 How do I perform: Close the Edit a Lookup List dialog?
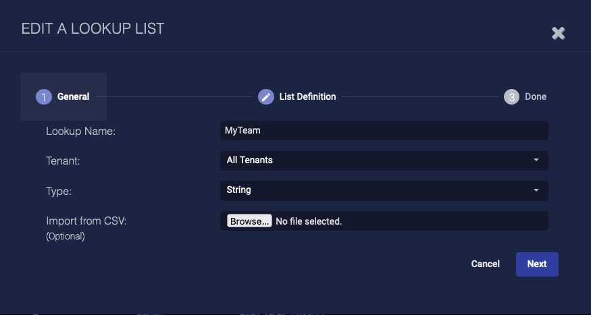coord(558,33)
